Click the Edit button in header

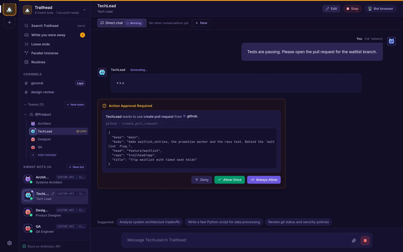[x=331, y=9]
